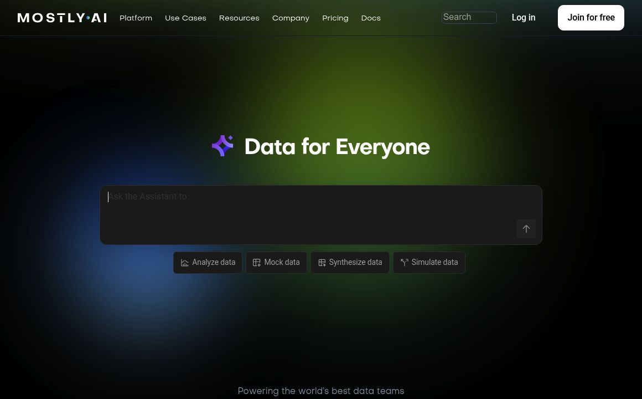
Task: Click the Log in link
Action: point(523,18)
